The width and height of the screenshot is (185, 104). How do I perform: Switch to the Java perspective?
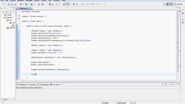(170, 4)
